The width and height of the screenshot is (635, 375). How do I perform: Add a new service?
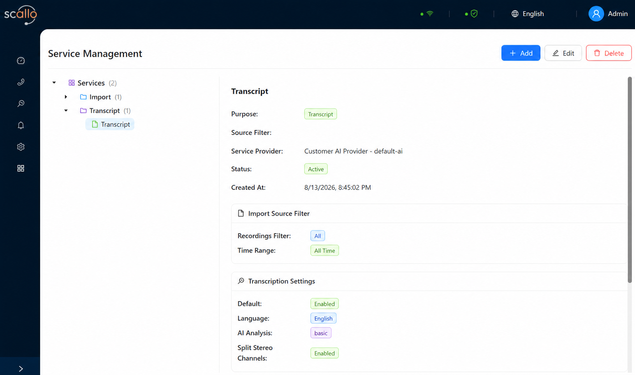[x=521, y=53]
